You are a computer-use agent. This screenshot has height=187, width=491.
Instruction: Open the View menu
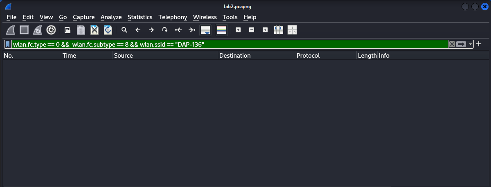[46, 17]
